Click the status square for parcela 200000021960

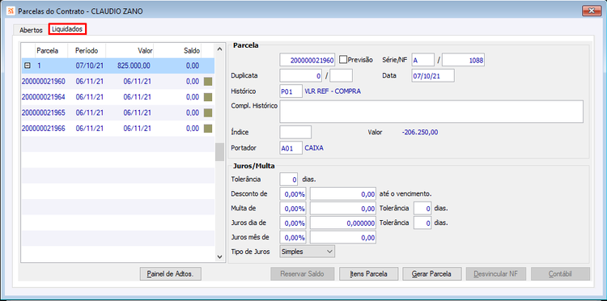(x=208, y=82)
